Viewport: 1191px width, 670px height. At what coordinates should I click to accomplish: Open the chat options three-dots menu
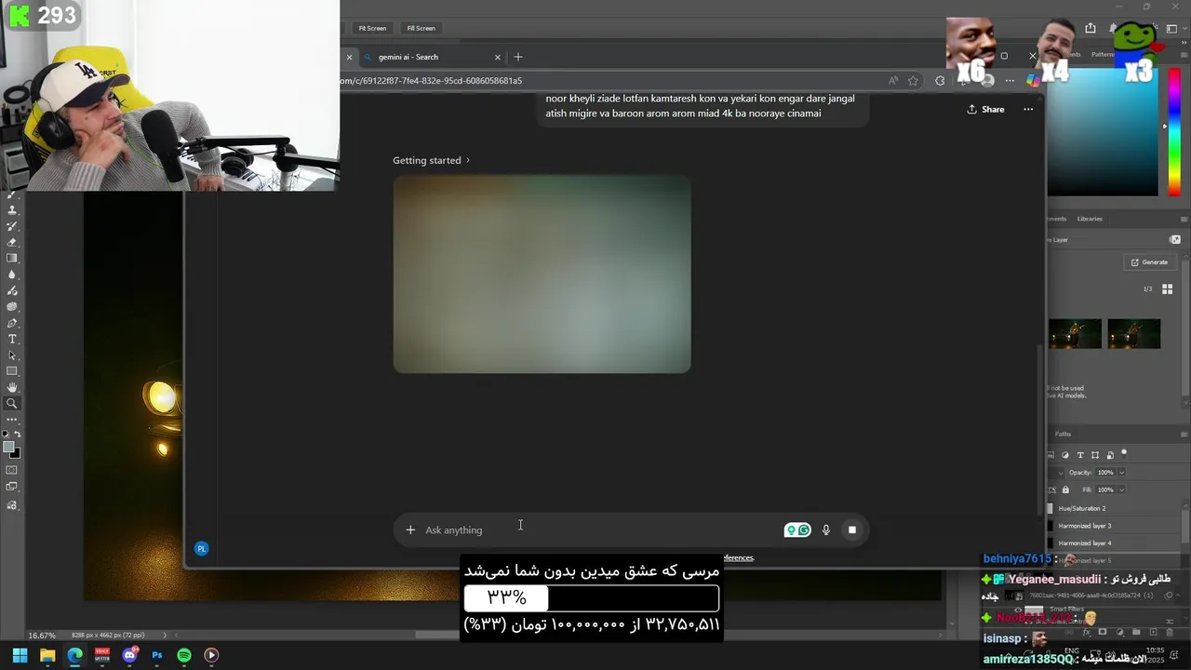pos(1028,109)
